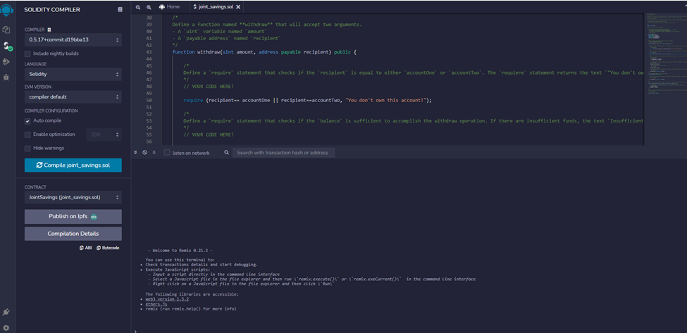This screenshot has width=687, height=333.
Task: Switch to the Home tab
Action: (x=169, y=7)
